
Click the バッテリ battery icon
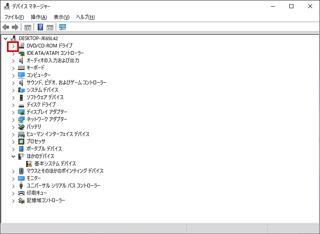21,127
